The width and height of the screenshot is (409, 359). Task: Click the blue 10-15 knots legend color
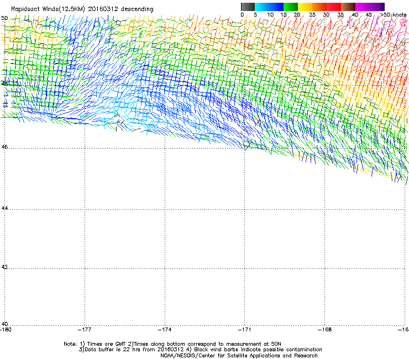coord(276,7)
